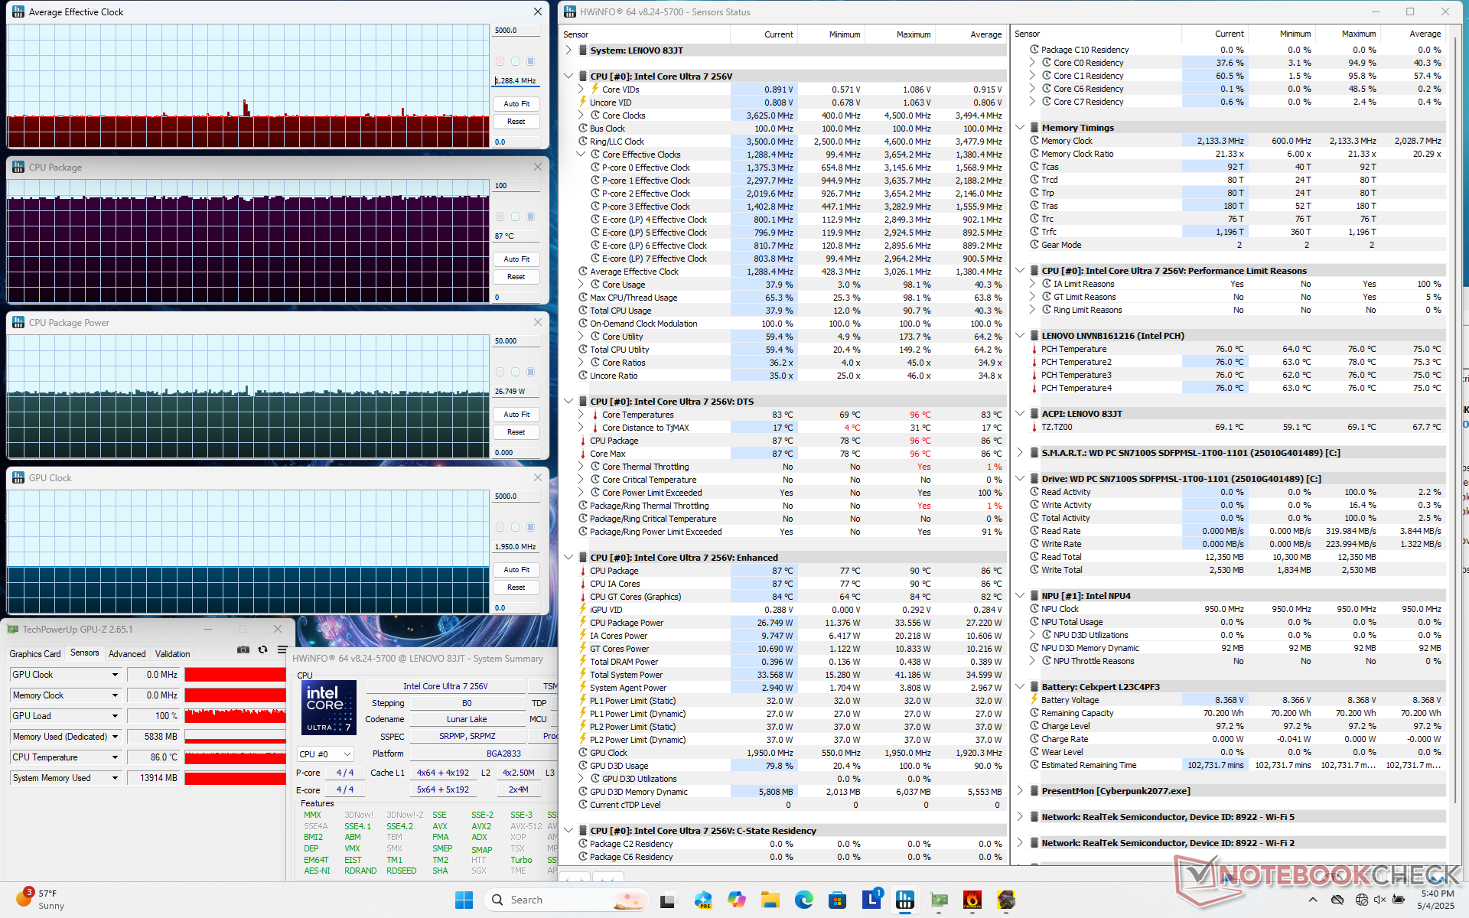This screenshot has width=1469, height=918.
Task: Click Reset in Average Effective Clock graph
Action: (x=516, y=122)
